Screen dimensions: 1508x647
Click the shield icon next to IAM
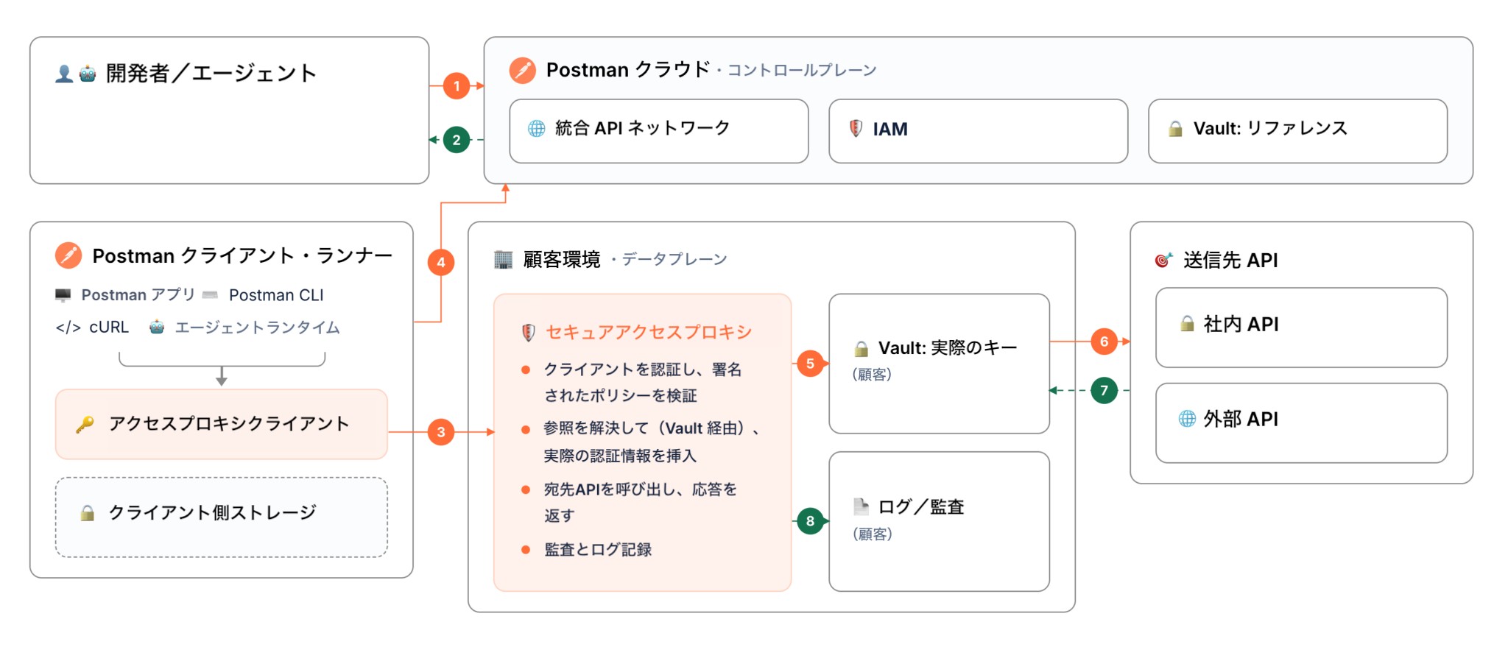(x=856, y=128)
